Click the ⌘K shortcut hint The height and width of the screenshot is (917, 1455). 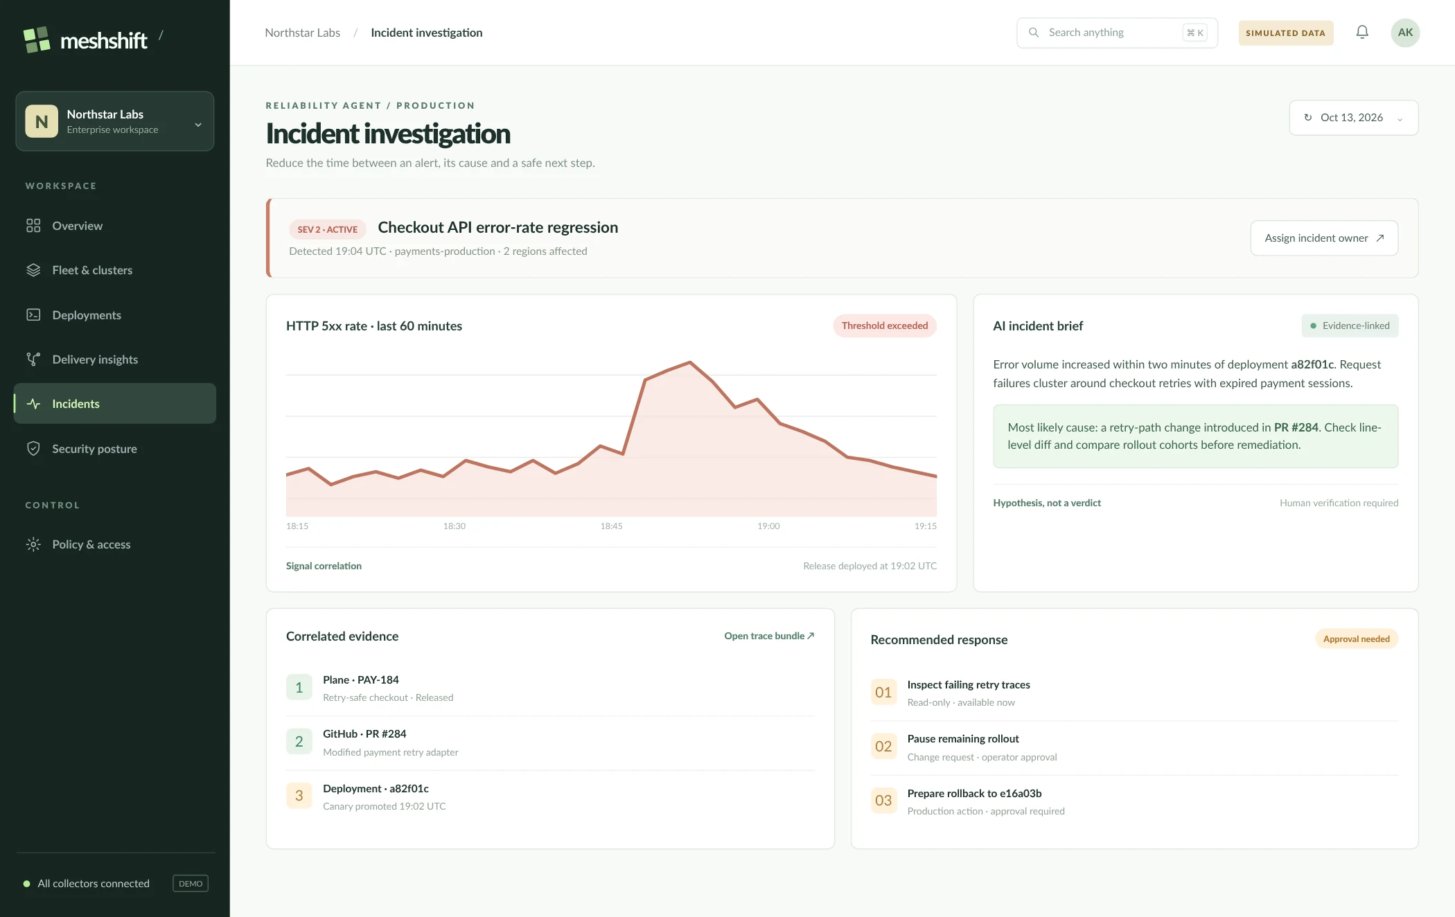click(1195, 33)
